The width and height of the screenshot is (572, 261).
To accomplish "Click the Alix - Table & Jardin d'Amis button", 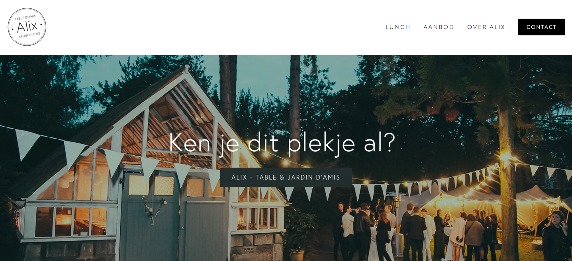I will tap(286, 177).
